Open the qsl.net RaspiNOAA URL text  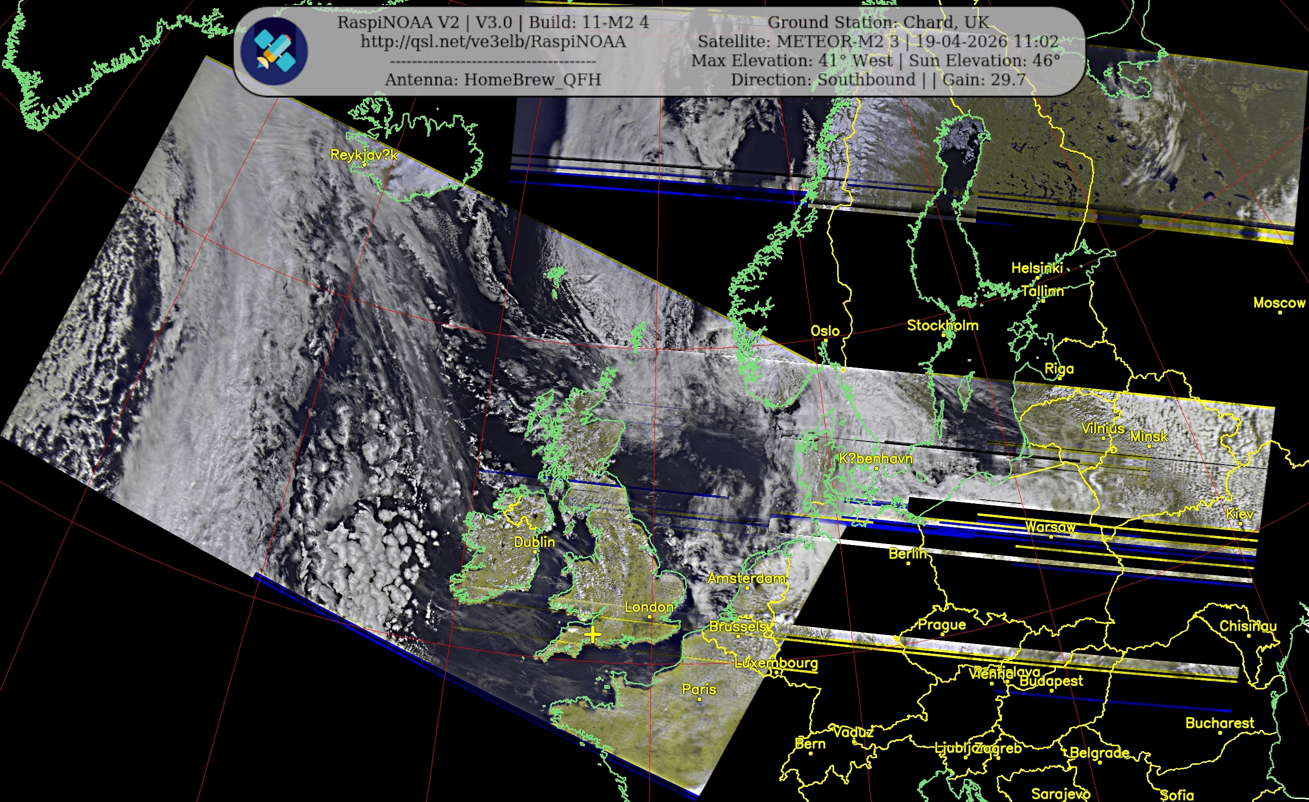[x=493, y=41]
